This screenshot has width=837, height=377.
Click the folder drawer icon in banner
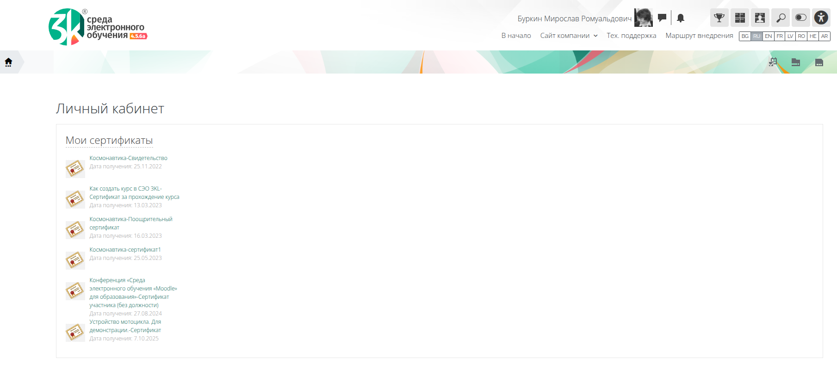point(796,62)
